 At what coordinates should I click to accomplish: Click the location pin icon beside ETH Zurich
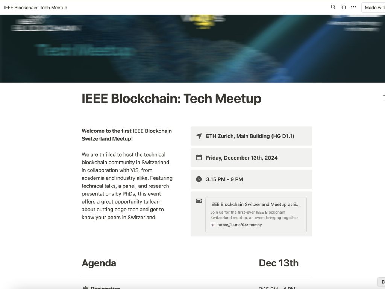tap(199, 136)
